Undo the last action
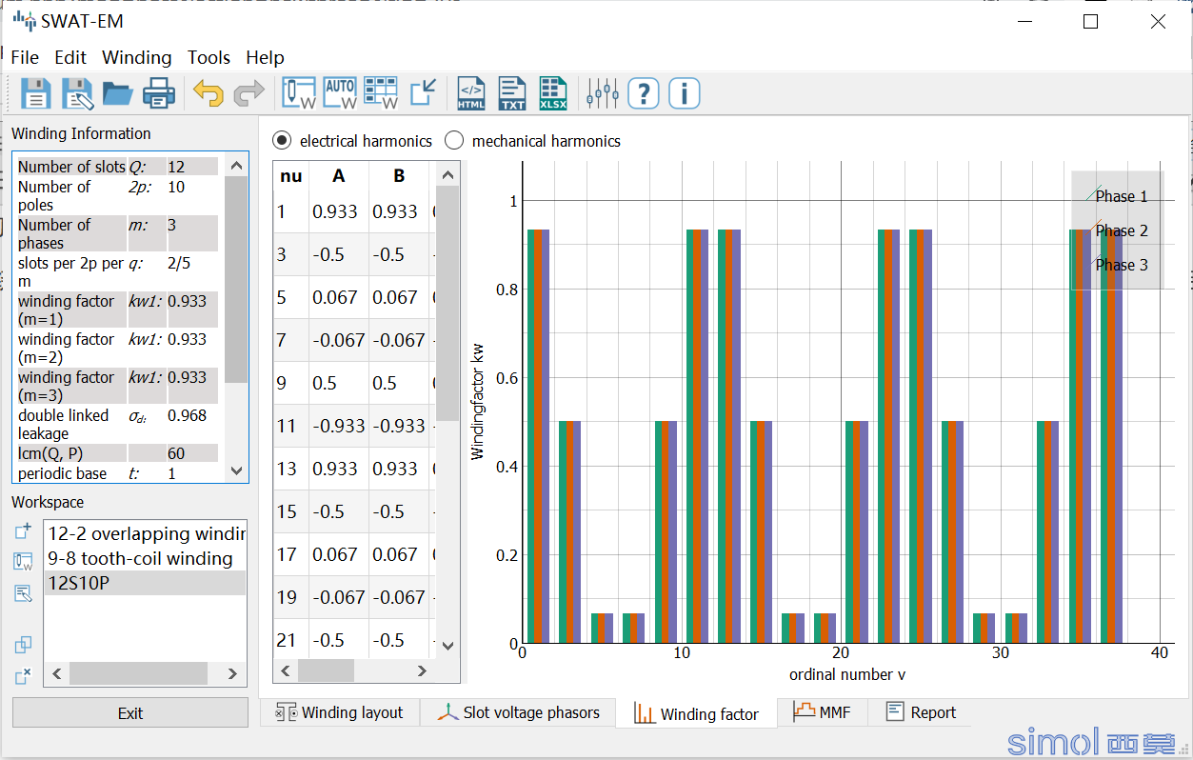 click(x=208, y=93)
